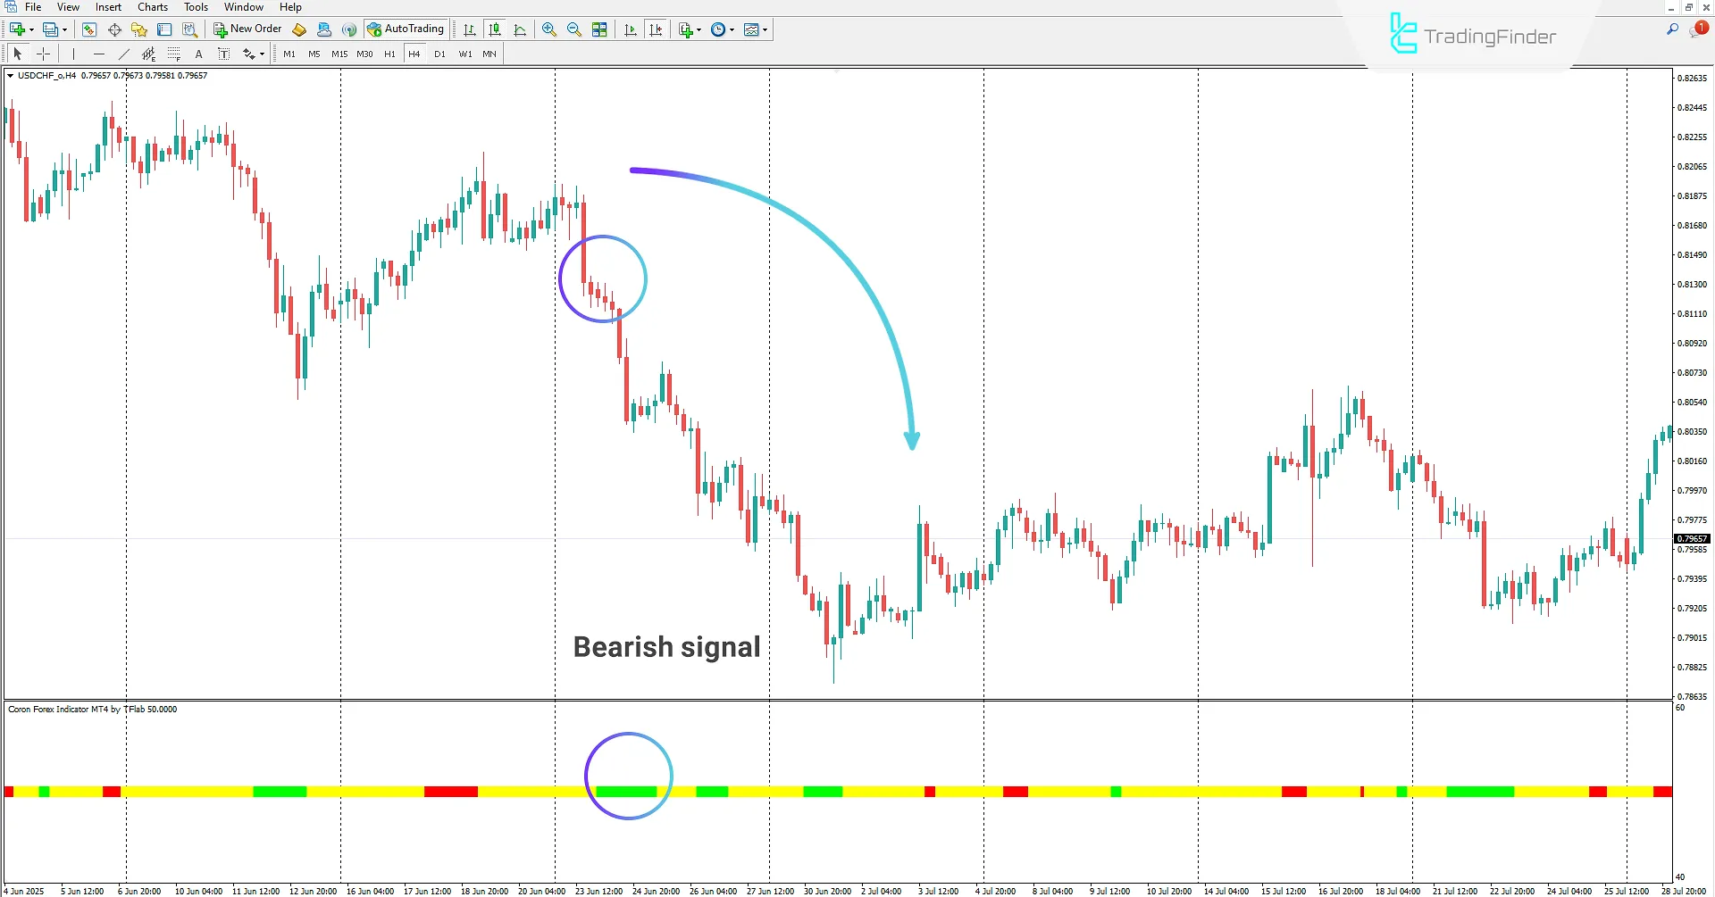Switch to the H1 timeframe

(389, 54)
